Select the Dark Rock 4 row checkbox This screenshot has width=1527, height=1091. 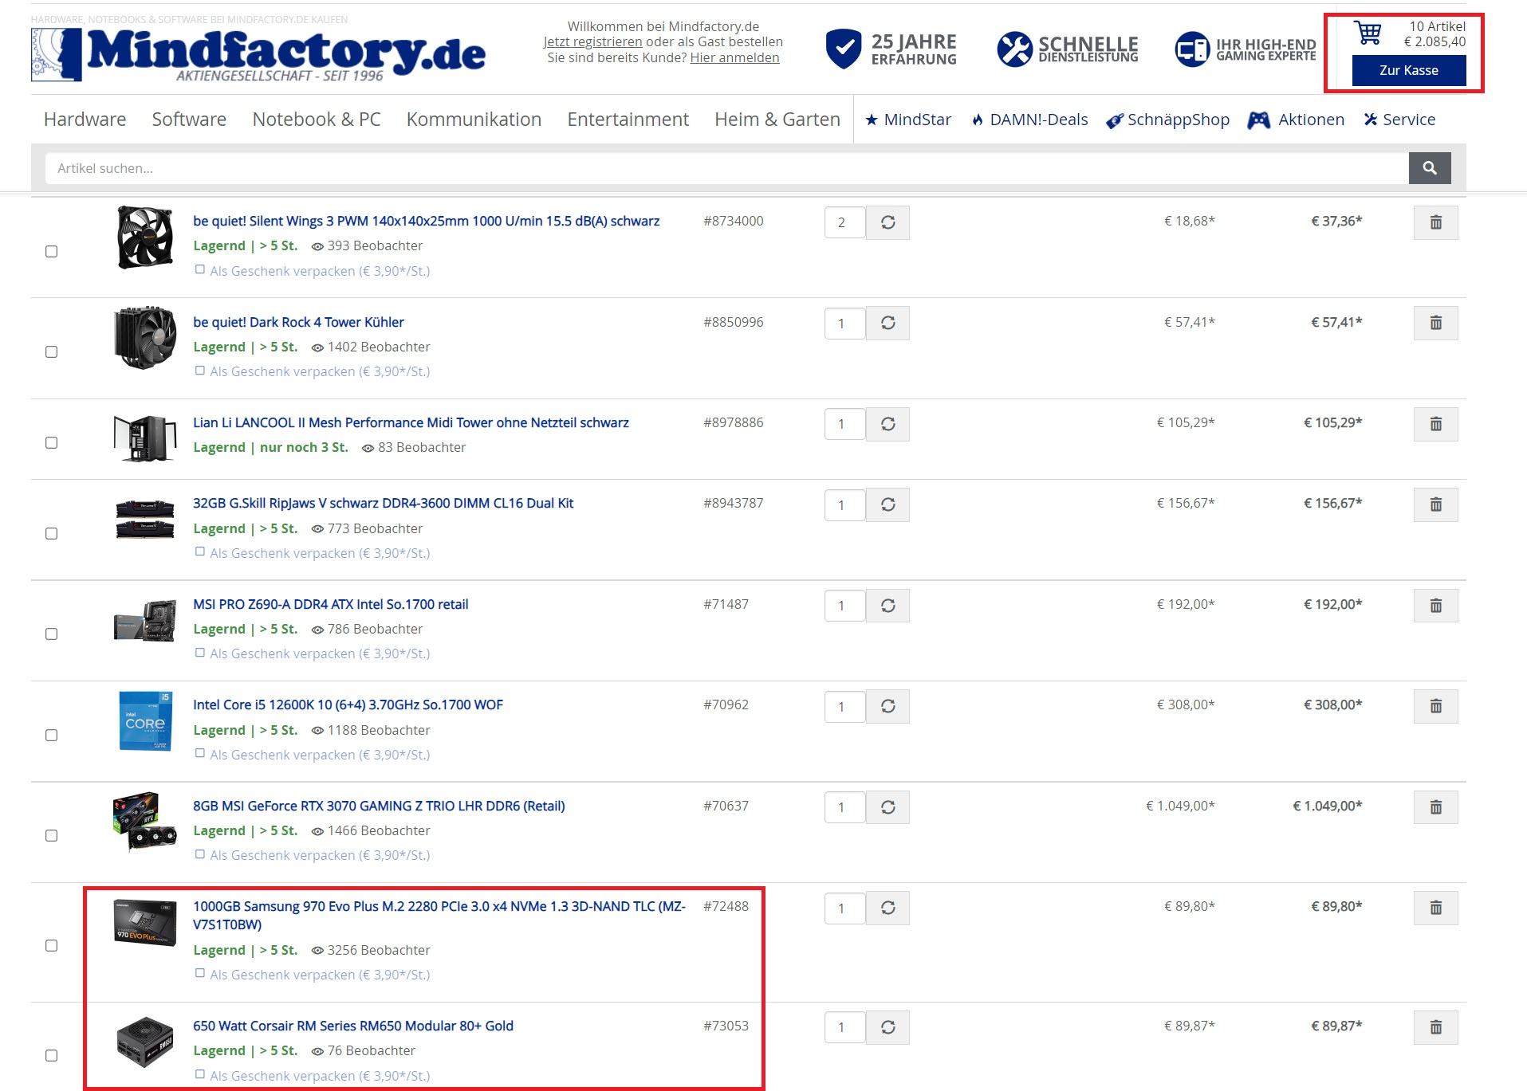[x=52, y=351]
